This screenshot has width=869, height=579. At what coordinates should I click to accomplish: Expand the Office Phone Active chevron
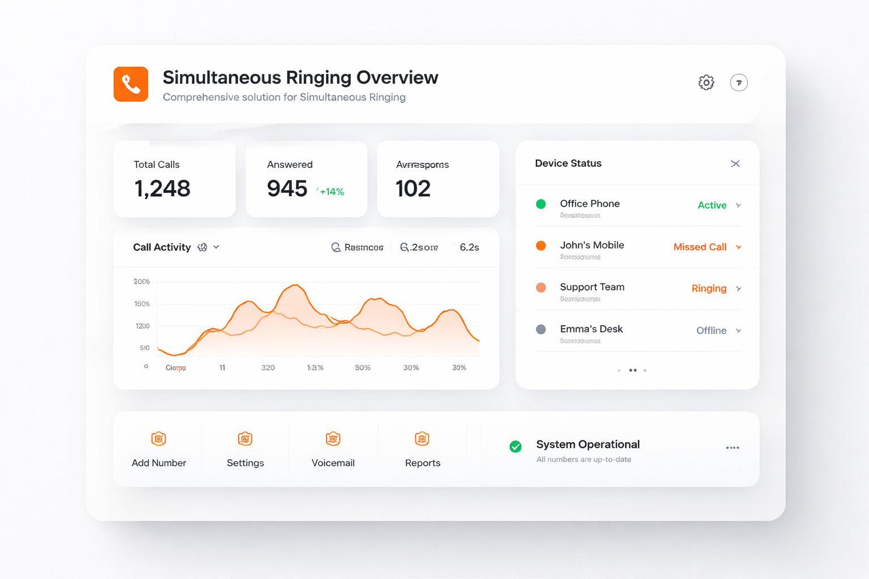point(738,205)
